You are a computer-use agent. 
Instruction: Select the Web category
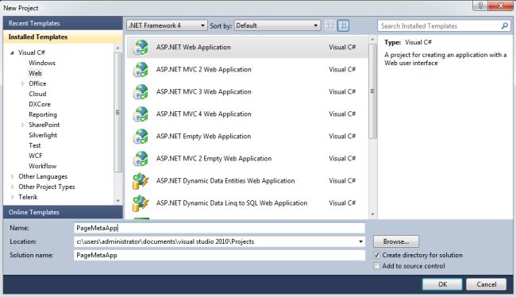pyautogui.click(x=35, y=73)
